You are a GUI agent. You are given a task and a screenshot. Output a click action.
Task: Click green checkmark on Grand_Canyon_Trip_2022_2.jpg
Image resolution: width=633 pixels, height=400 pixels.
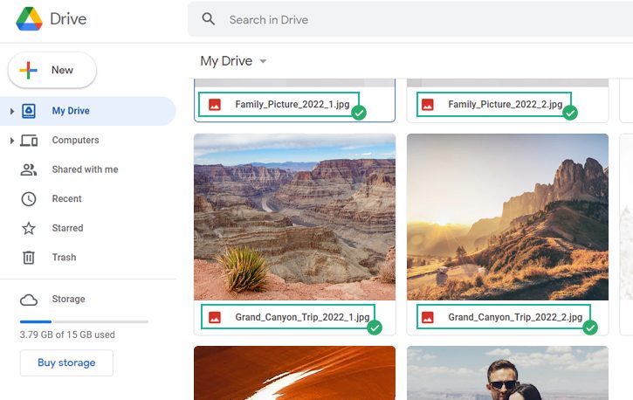click(x=590, y=328)
